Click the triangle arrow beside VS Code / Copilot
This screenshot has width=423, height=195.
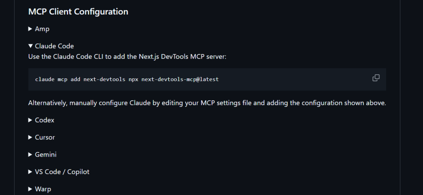(30, 172)
